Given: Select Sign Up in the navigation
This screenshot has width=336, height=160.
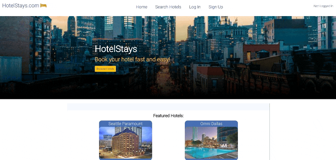Looking at the screenshot, I should (216, 7).
